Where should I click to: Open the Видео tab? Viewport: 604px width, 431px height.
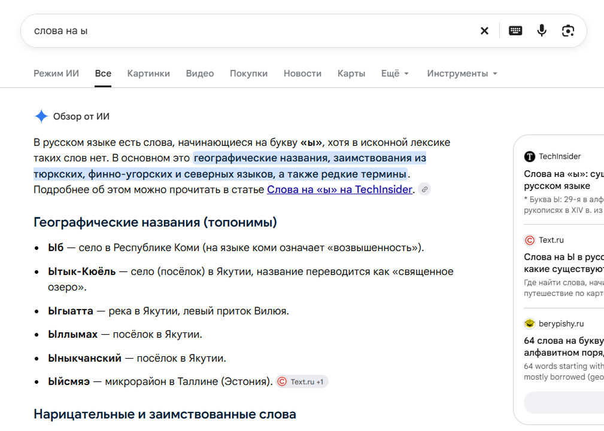click(x=200, y=74)
